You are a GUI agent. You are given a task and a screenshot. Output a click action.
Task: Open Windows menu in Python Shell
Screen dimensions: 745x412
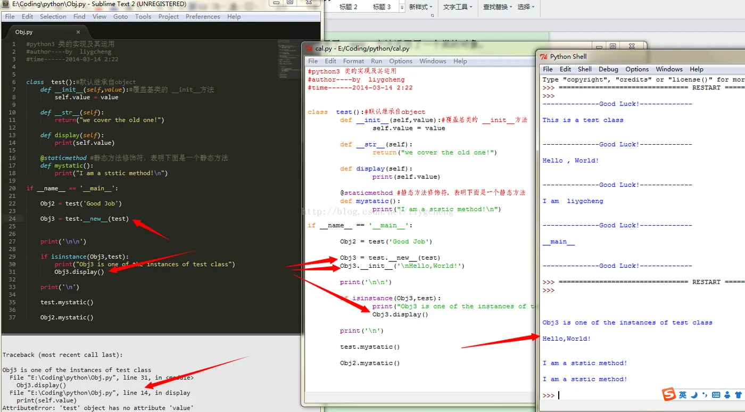(669, 69)
